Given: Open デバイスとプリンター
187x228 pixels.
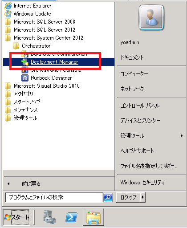Looking at the screenshot, I should pos(140,121).
